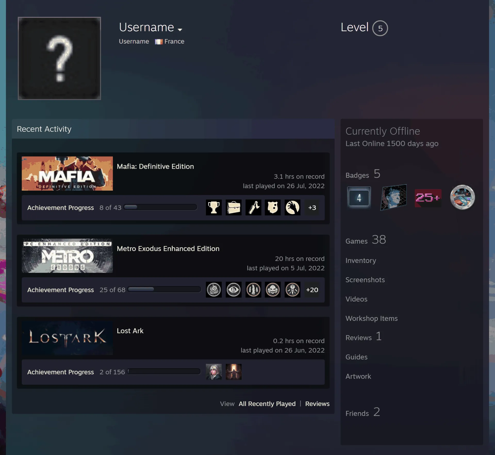This screenshot has height=455, width=495.
Task: Show the +3 more Mafia achievements
Action: pos(312,207)
